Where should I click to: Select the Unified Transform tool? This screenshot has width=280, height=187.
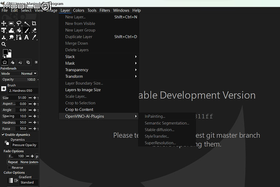coord(4,31)
